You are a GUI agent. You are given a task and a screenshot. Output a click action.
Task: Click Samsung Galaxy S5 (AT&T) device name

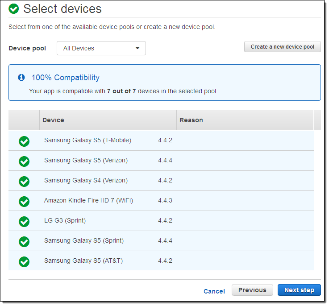click(83, 261)
